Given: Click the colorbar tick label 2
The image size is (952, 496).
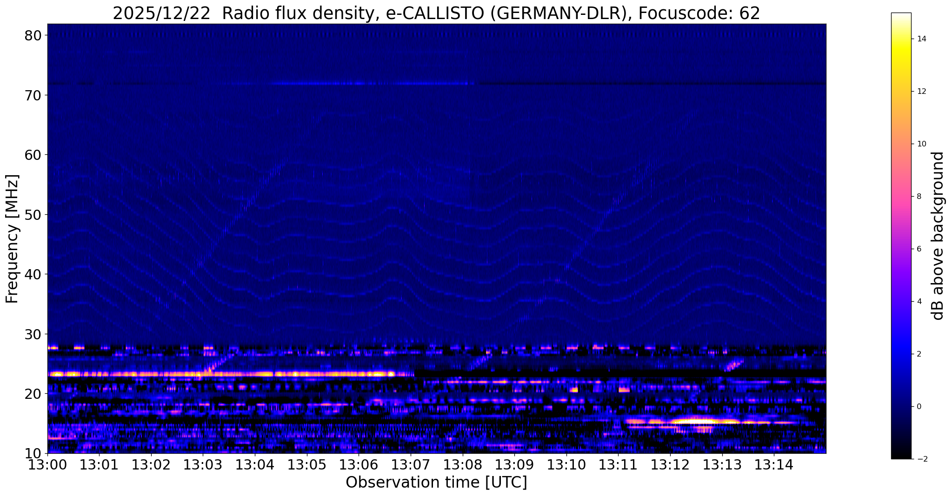Looking at the screenshot, I should pyautogui.click(x=918, y=354).
